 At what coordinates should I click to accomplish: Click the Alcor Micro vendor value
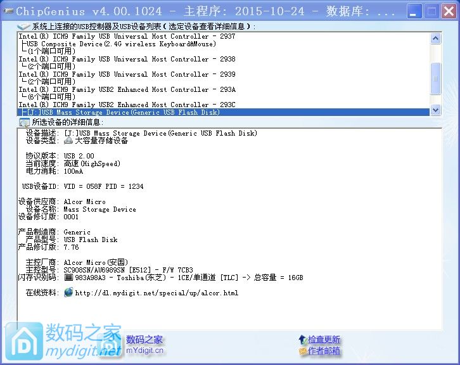[x=84, y=202]
